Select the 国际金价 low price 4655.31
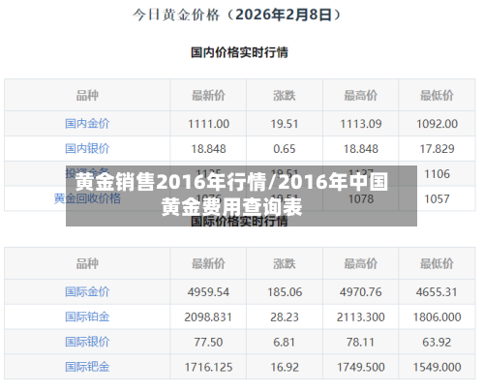 pos(437,292)
